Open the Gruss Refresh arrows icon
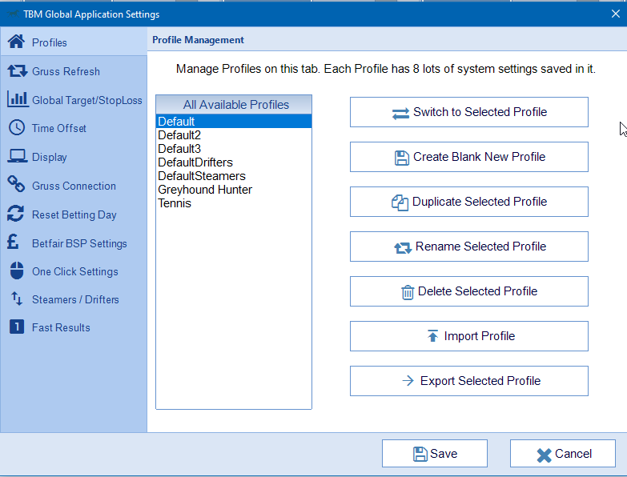Viewport: 627px width, 477px height. [17, 71]
